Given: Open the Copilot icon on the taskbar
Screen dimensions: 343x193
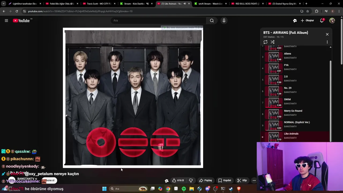Looking at the screenshot, I should coord(160,189).
